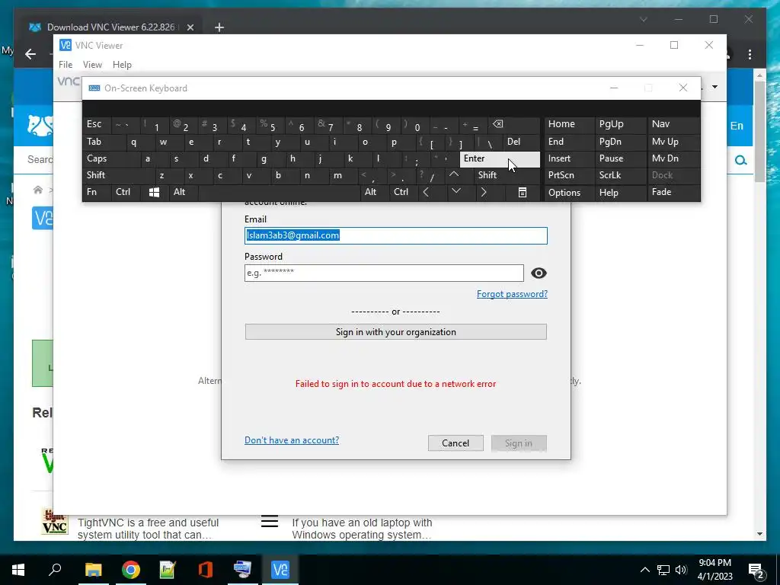Click the Esc key on On-Screen Keyboard
The height and width of the screenshot is (585, 780).
click(97, 124)
